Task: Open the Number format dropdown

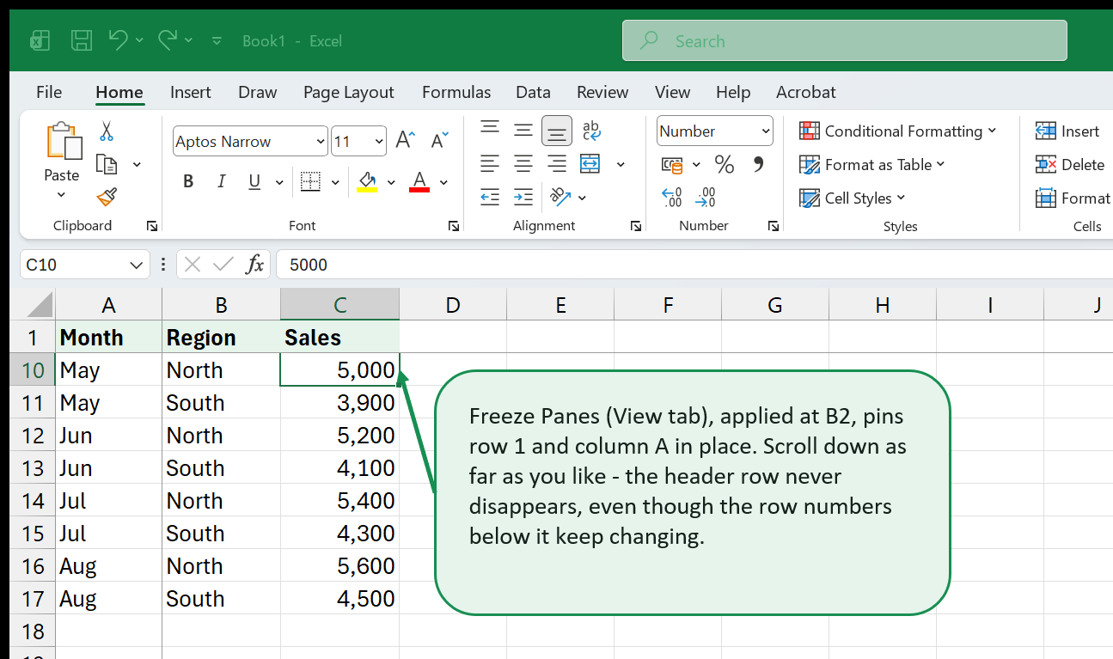Action: 715,131
